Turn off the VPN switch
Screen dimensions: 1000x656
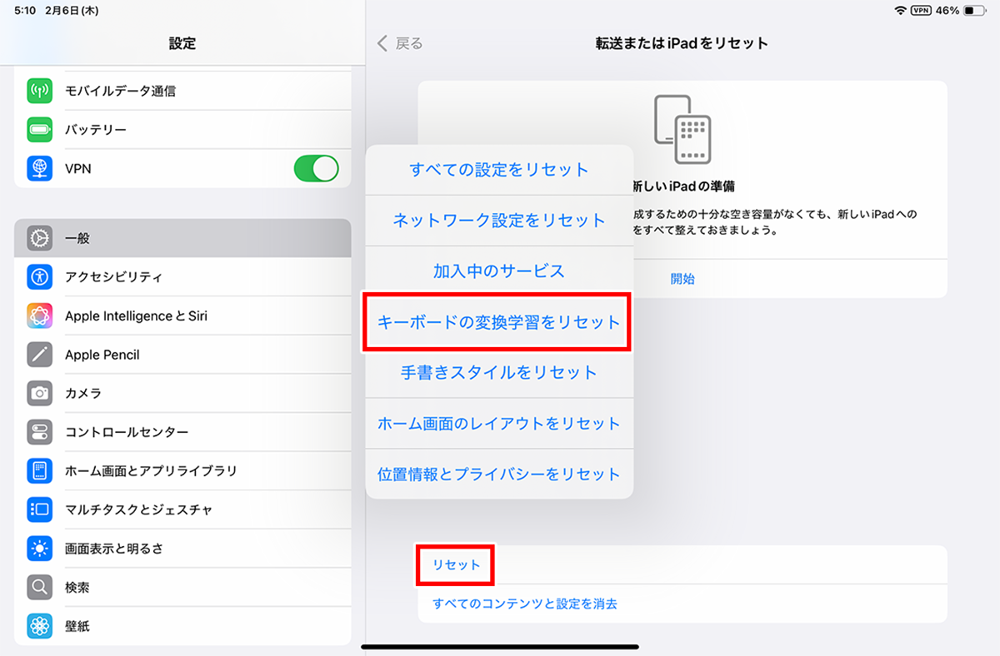tap(317, 168)
